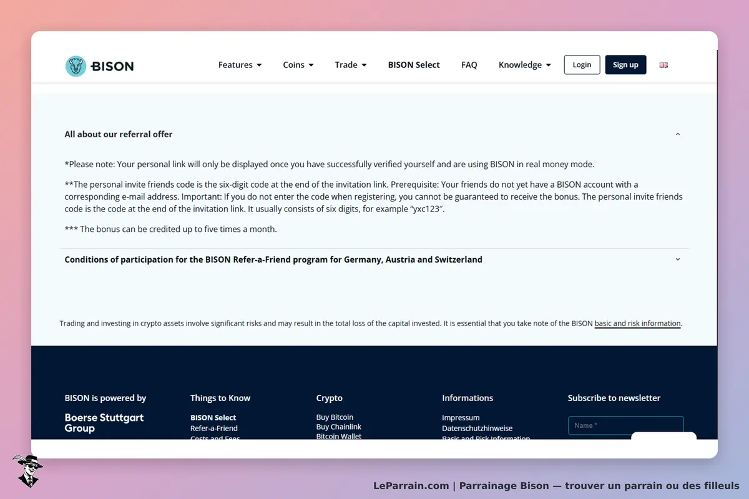The image size is (749, 499).
Task: Open Impressum footer link
Action: [461, 418]
